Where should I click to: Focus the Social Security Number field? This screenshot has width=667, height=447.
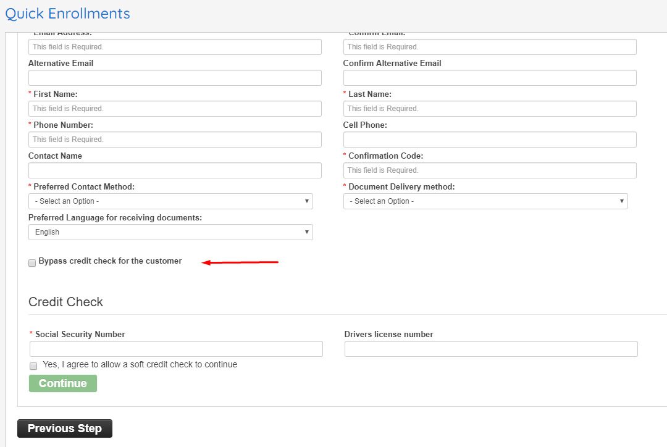(176, 349)
